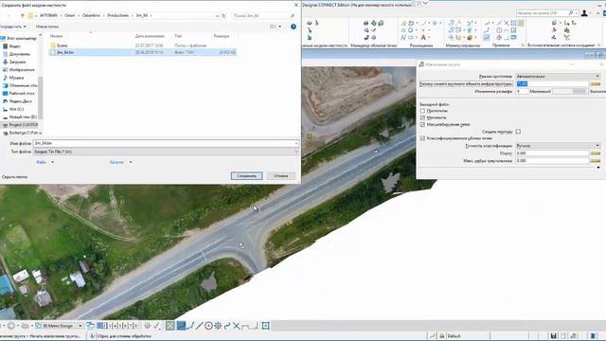Refresh the folder listing in the save dialog
Viewport: 606px width, 341px height.
pos(223,15)
